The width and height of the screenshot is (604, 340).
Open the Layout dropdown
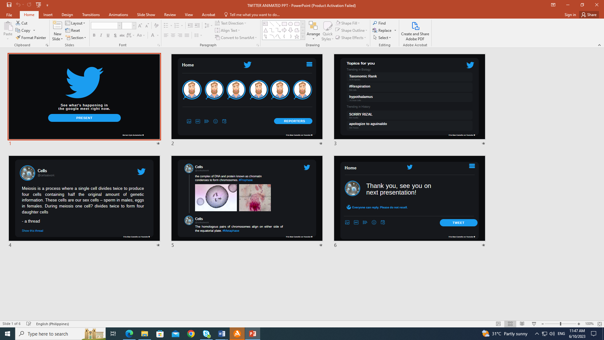pos(75,23)
